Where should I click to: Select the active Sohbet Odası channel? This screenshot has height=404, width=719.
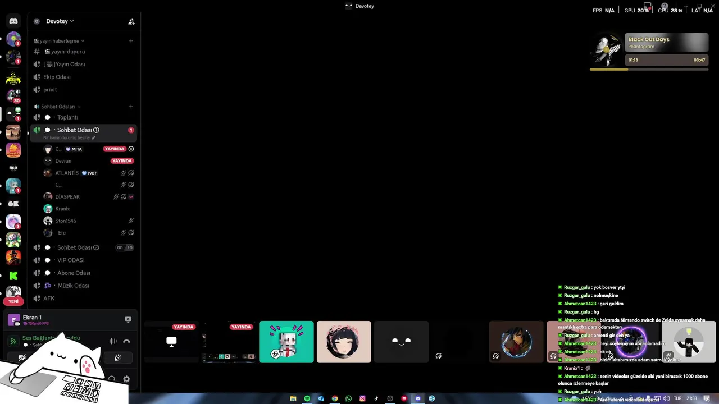coord(83,133)
